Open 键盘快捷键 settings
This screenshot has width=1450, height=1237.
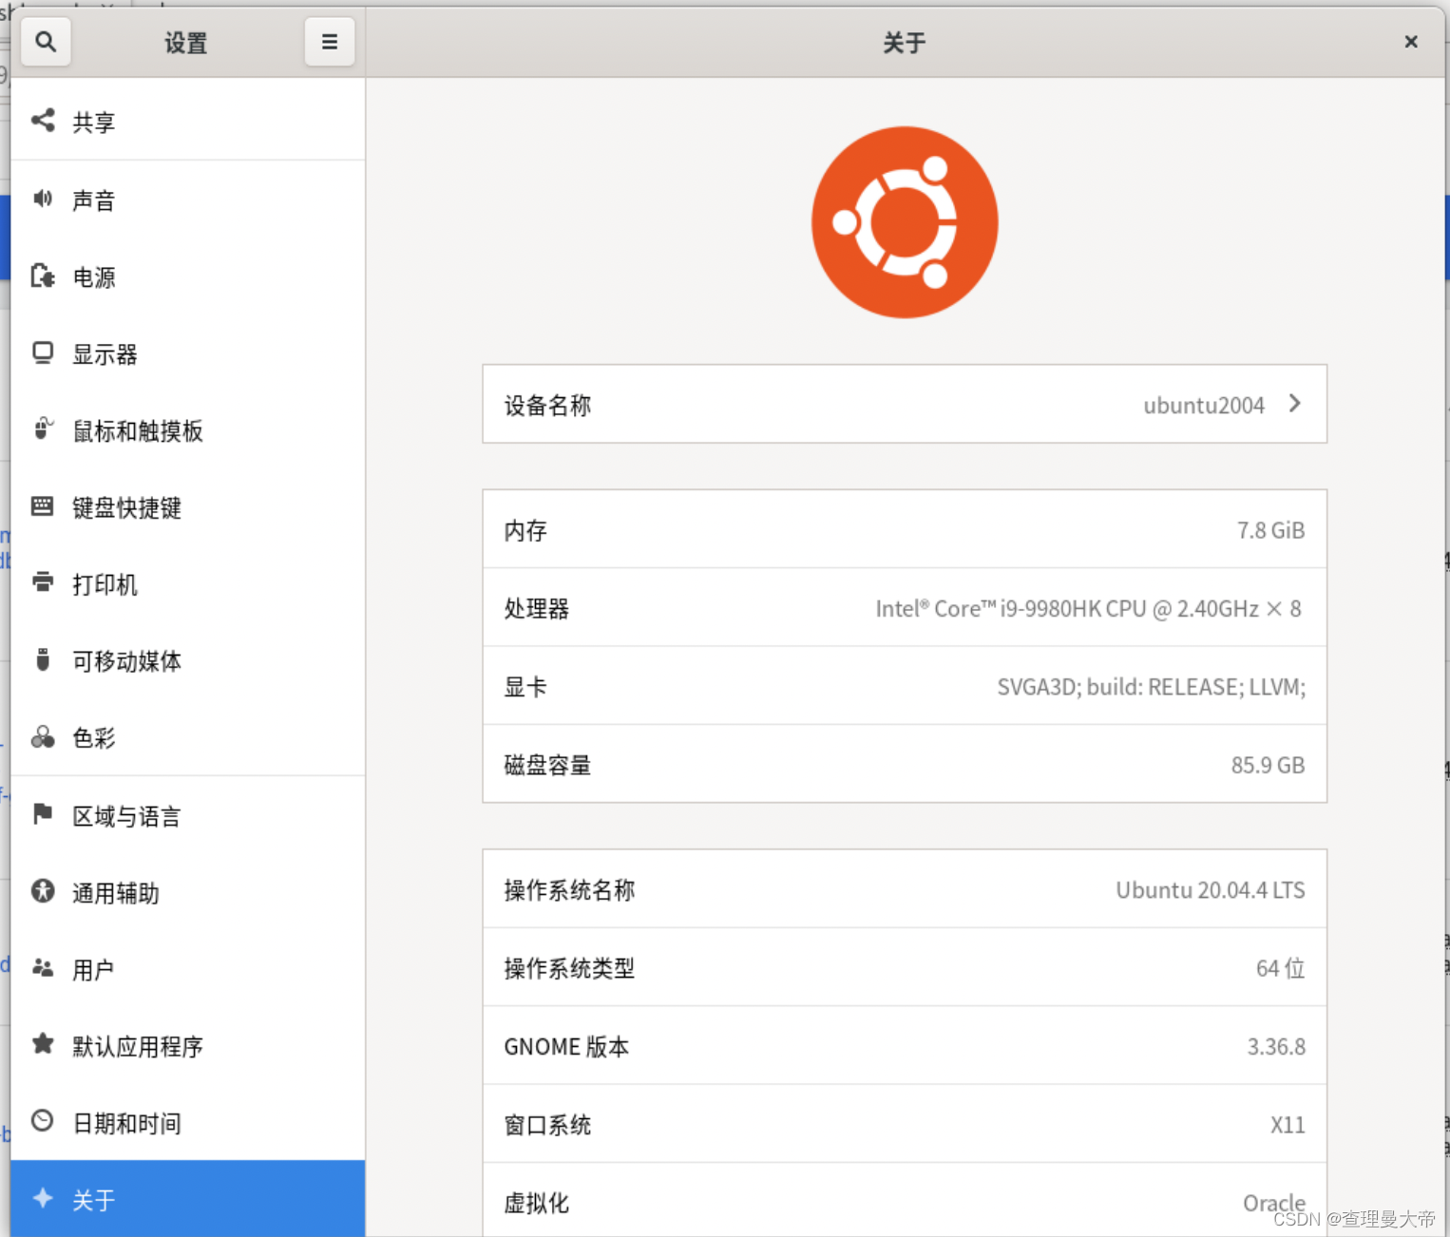pyautogui.click(x=187, y=507)
